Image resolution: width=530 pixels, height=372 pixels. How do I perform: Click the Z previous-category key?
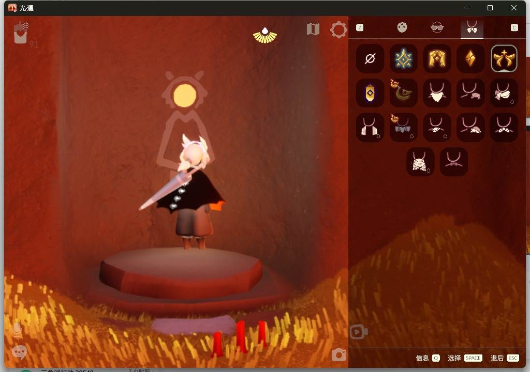pos(360,28)
